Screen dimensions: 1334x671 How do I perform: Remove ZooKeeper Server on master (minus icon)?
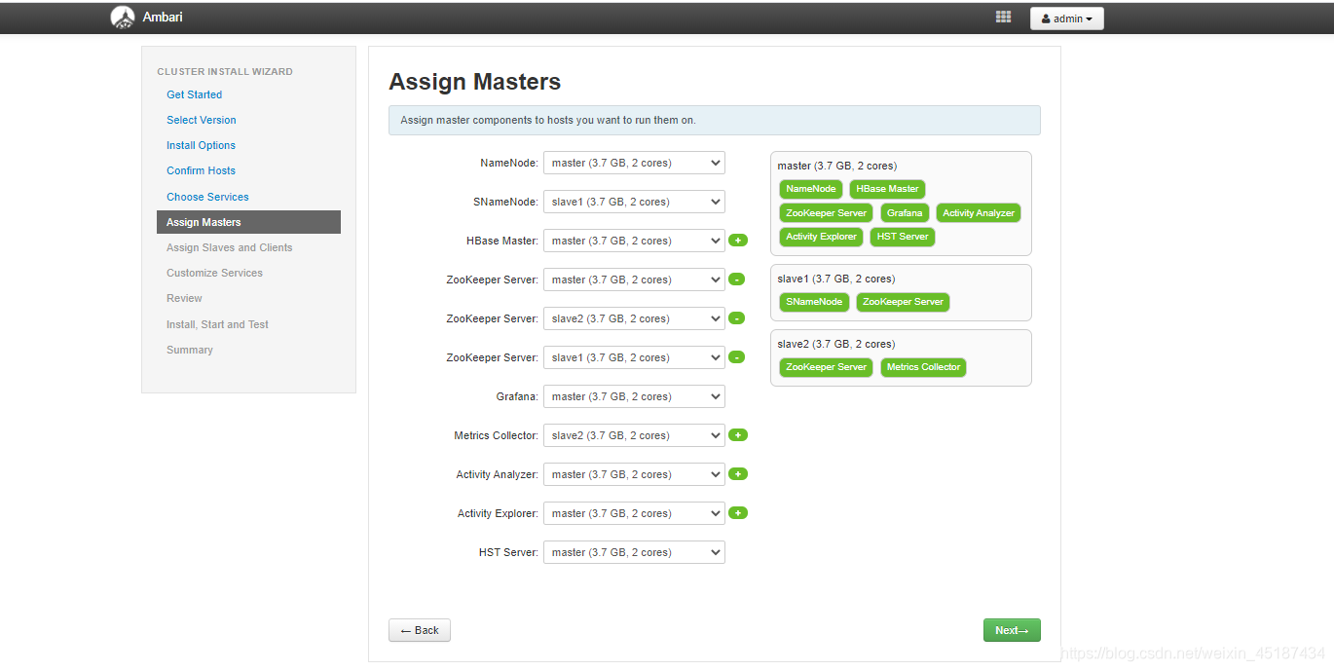[x=737, y=280]
